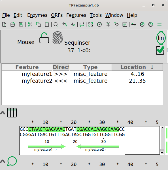Viewport: 168px width, 170px height.
Task: Save file using the floppy disk icon
Action: pyautogui.click(x=21, y=24)
